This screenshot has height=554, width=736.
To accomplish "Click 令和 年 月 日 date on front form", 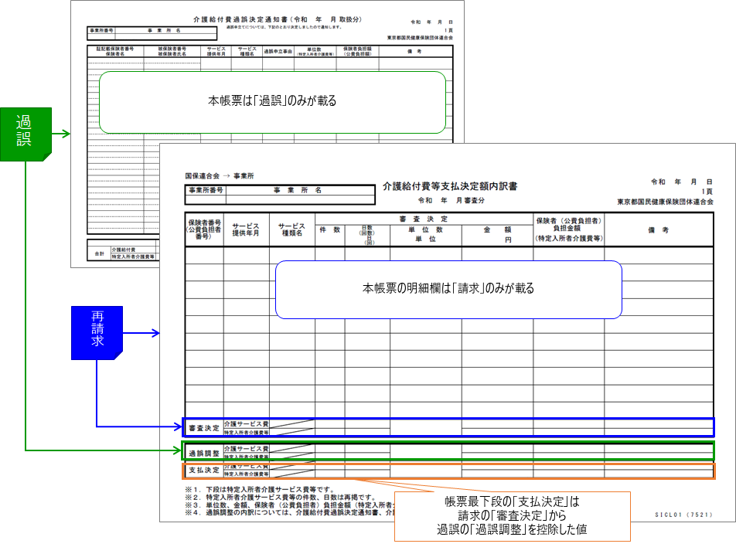I will [682, 182].
